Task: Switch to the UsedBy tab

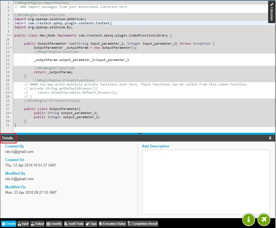Action: coord(54,224)
